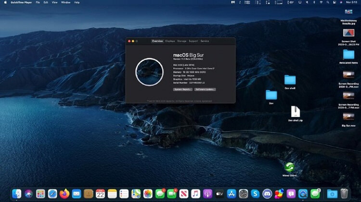Viewport: 361px width, 202px height.
Task: Open Spotlight search in menu bar
Action: pyautogui.click(x=328, y=2)
